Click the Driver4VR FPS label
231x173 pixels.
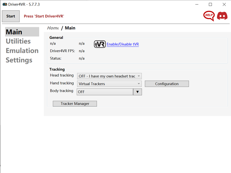63,51
